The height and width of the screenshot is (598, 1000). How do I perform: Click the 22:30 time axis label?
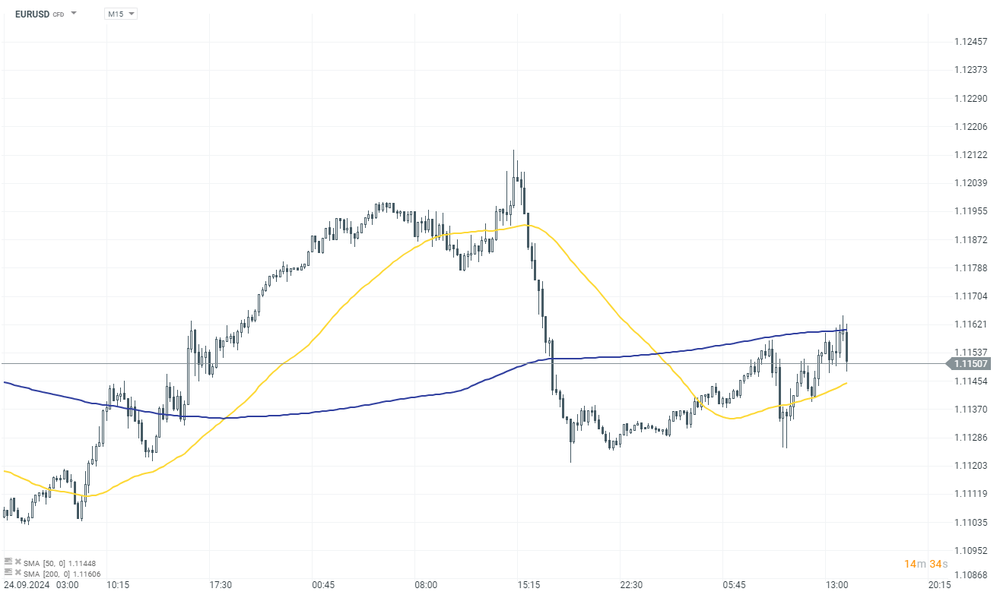(x=631, y=585)
